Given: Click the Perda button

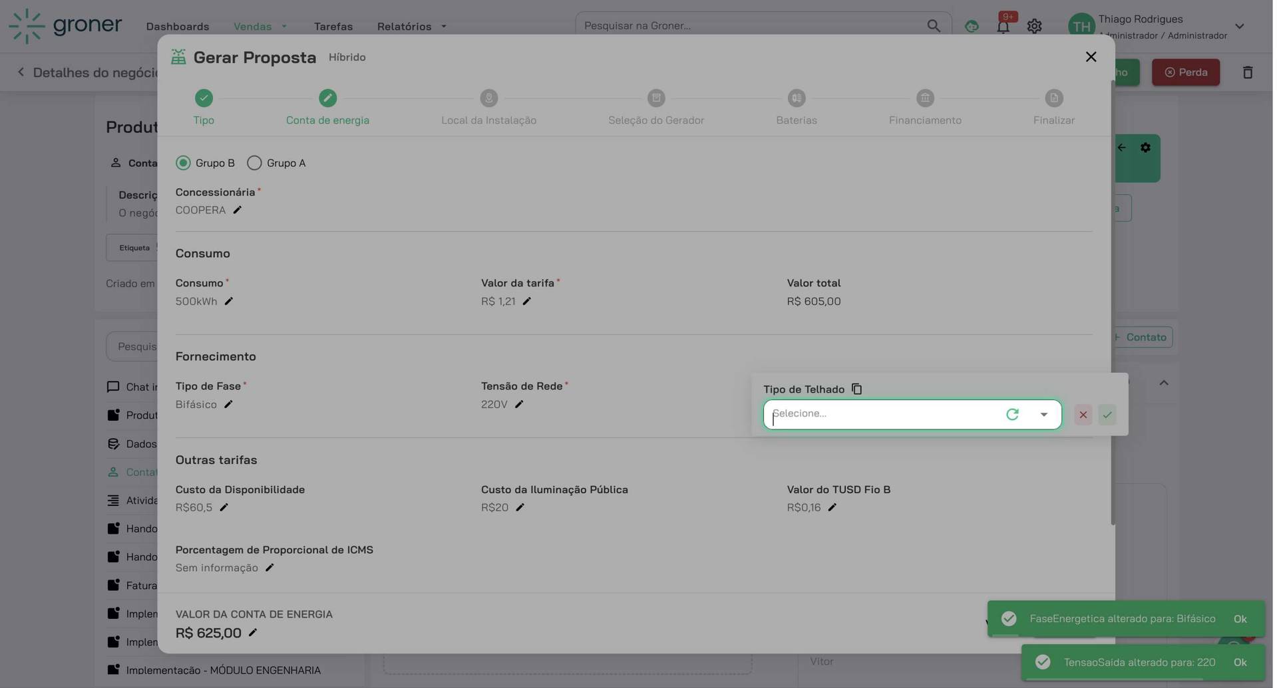Looking at the screenshot, I should [1185, 72].
